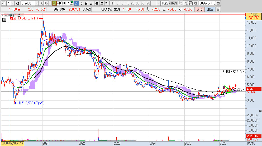Switch chart to monthly (월) period

point(86,3)
